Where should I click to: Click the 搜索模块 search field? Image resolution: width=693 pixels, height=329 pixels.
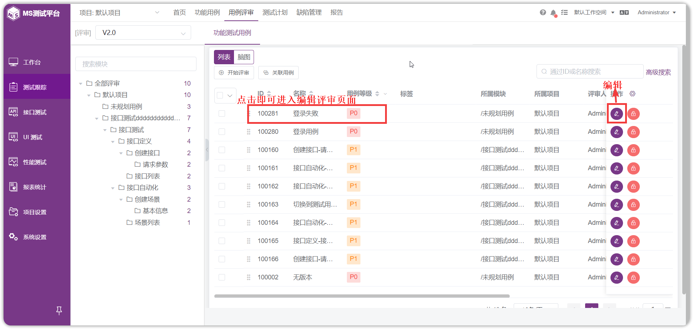pyautogui.click(x=136, y=64)
